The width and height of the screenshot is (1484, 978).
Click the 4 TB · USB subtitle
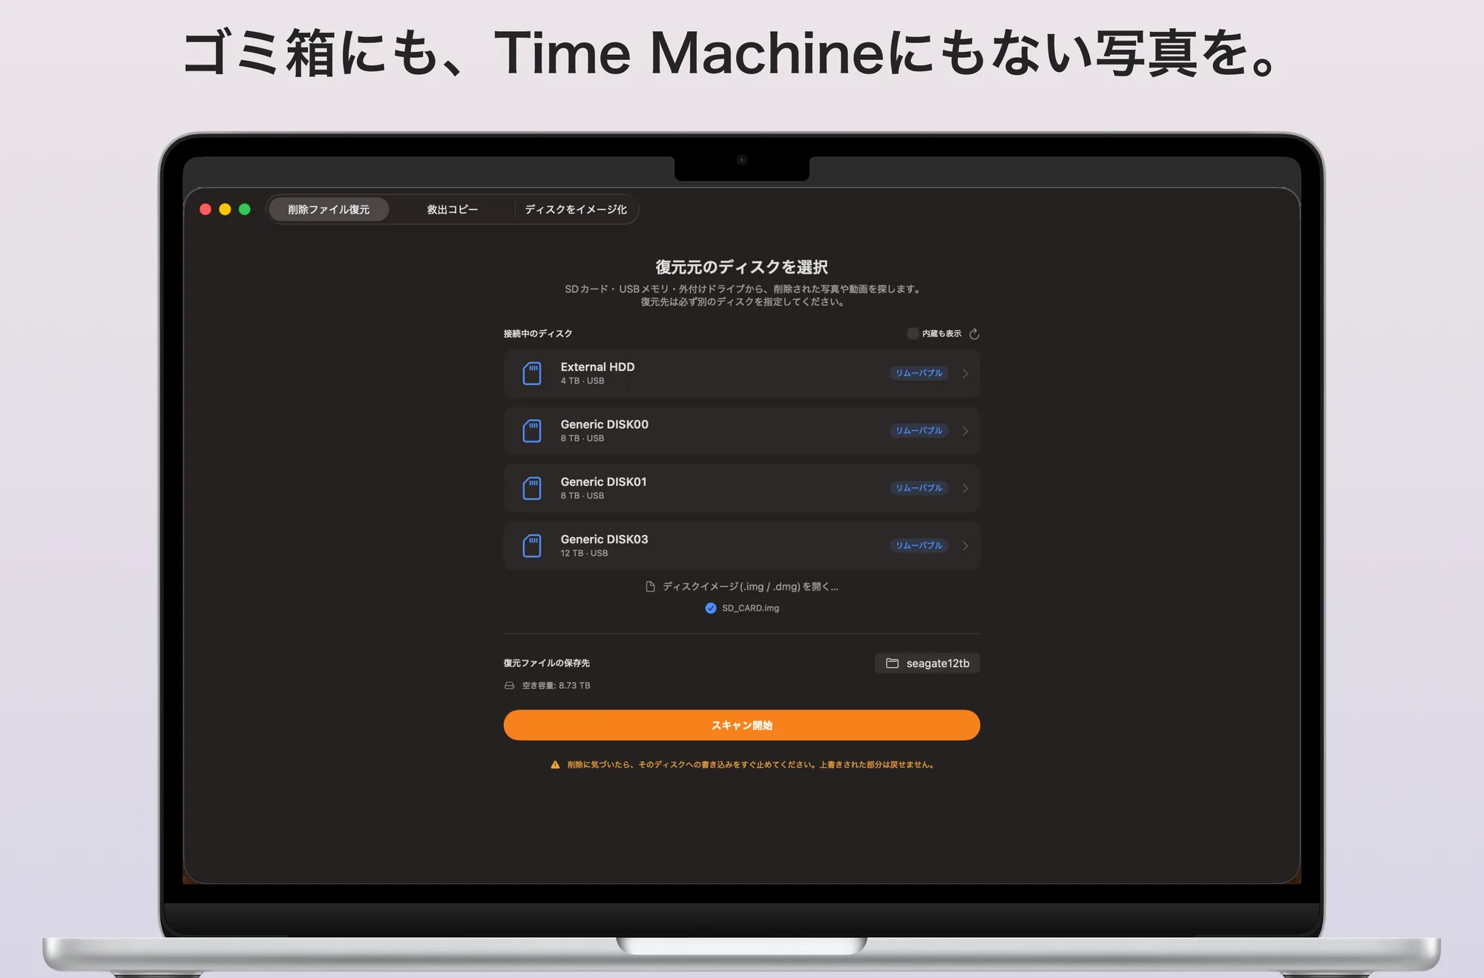click(x=582, y=381)
